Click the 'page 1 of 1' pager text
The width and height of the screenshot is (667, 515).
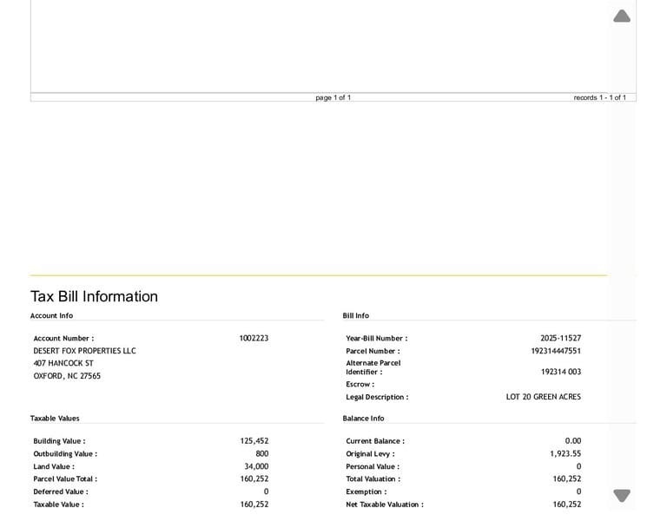point(333,97)
